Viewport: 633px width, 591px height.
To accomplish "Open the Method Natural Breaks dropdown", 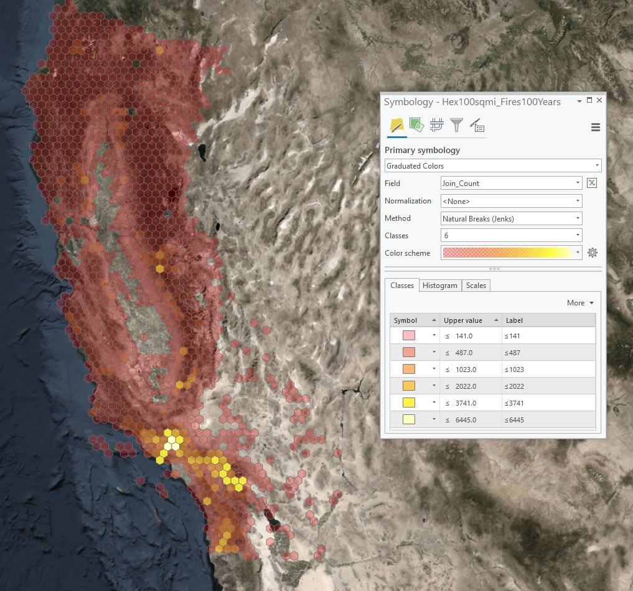I will (511, 218).
